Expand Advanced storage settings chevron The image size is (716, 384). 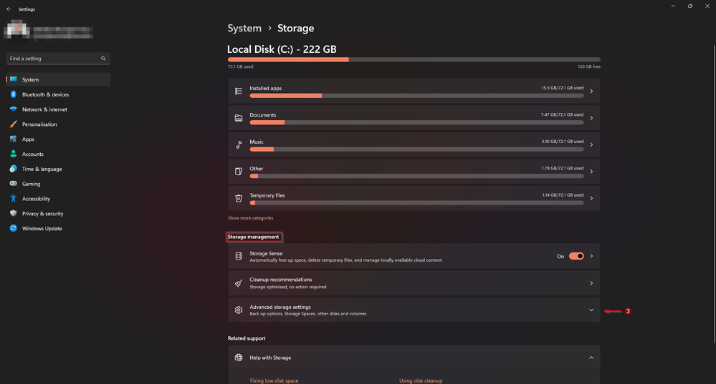[591, 310]
